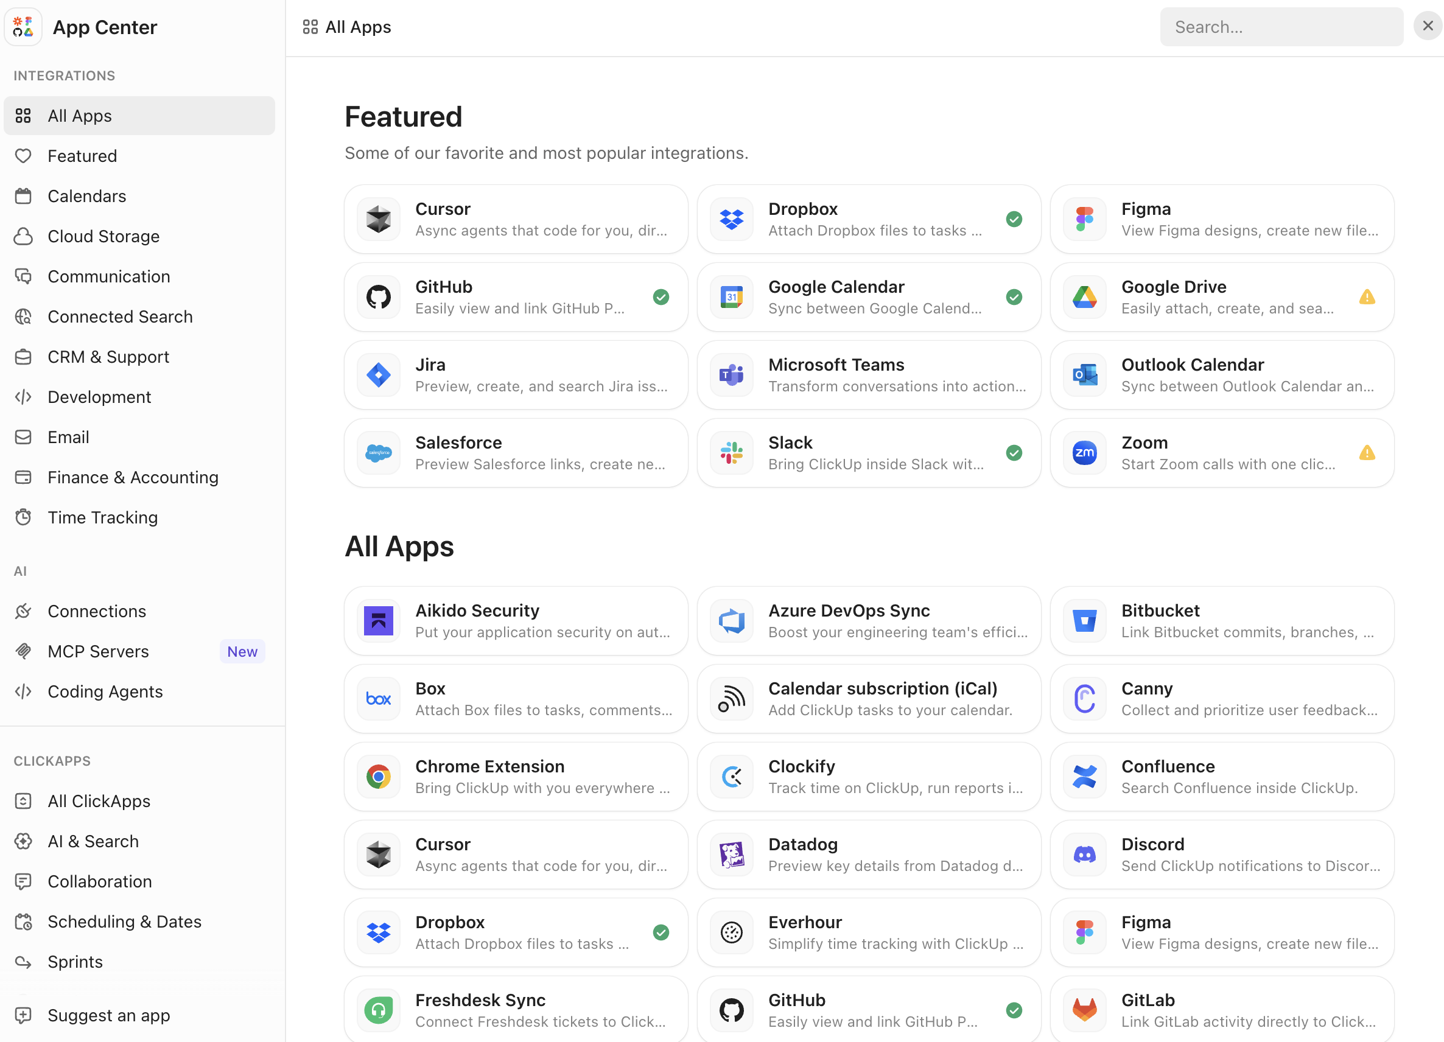Click the Bitbucket bucket icon
The image size is (1444, 1042).
click(1084, 621)
